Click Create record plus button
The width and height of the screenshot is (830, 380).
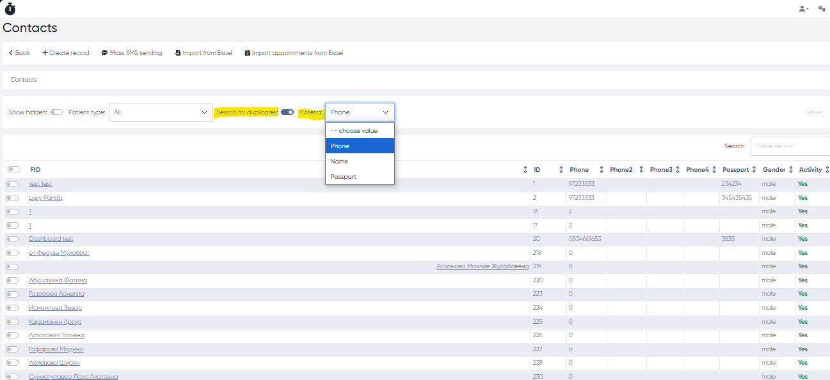point(65,53)
